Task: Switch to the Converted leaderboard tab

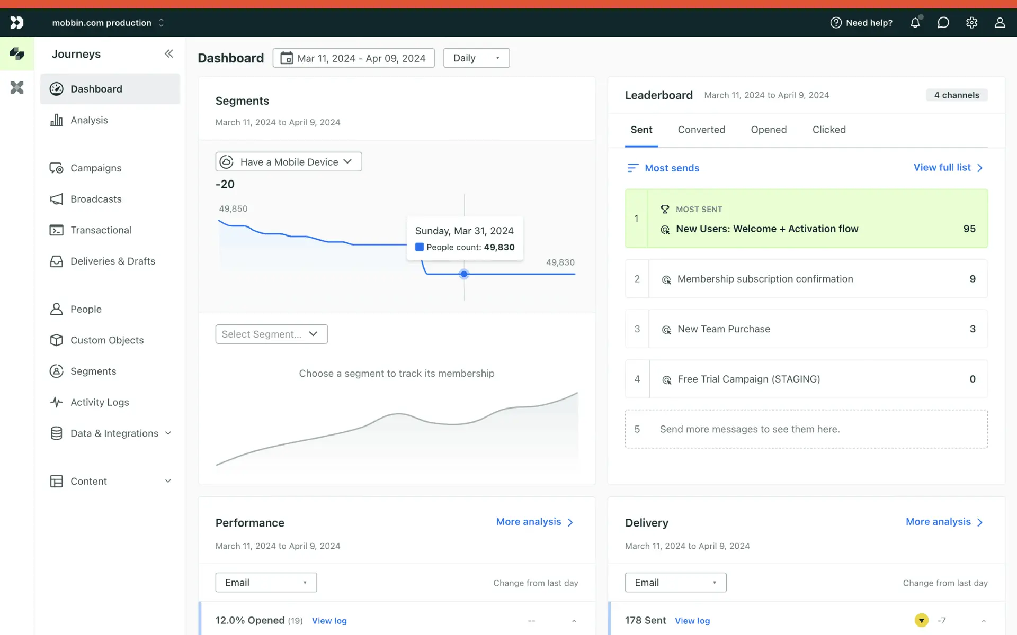Action: point(701,130)
